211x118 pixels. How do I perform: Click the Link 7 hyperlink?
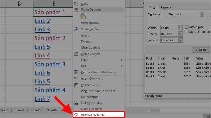[42, 99]
